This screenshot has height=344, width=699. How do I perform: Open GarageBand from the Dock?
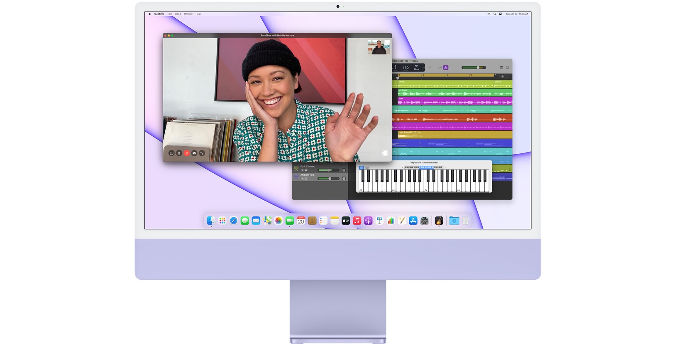click(x=439, y=220)
